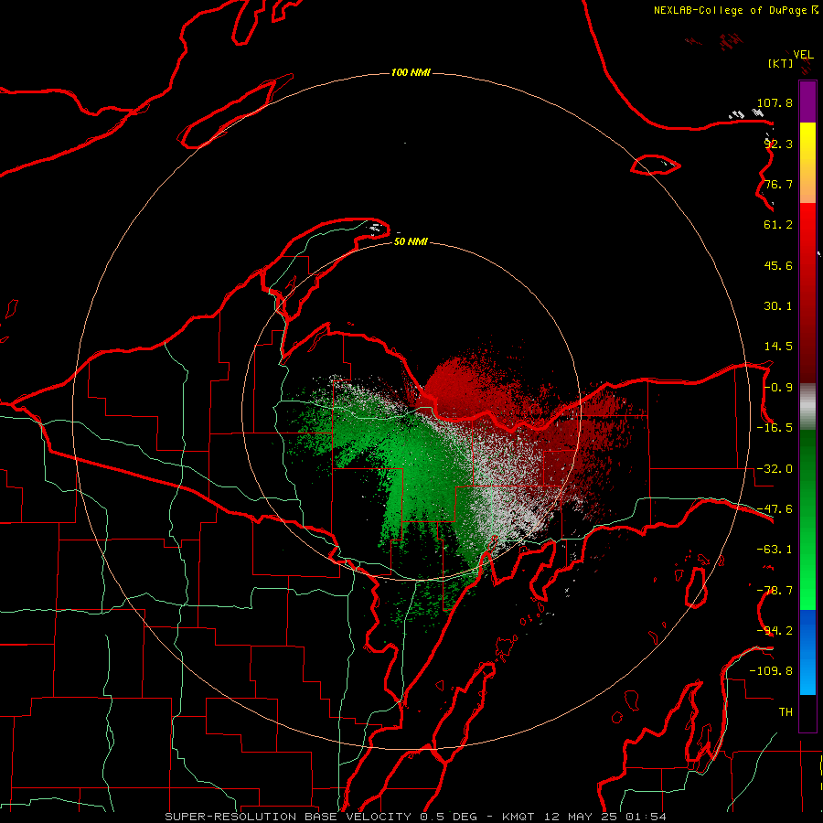823x823 pixels.
Task: Select the 107.8 legend value
Action: 775,102
